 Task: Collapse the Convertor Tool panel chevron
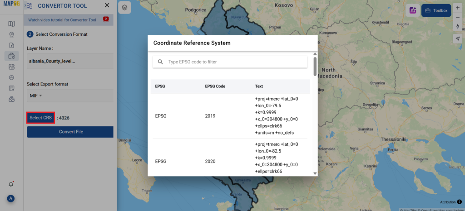point(25,5)
